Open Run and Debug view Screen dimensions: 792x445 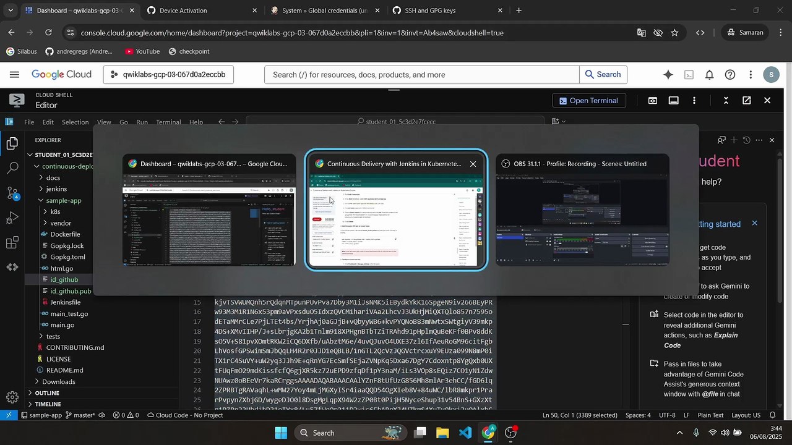coord(12,218)
